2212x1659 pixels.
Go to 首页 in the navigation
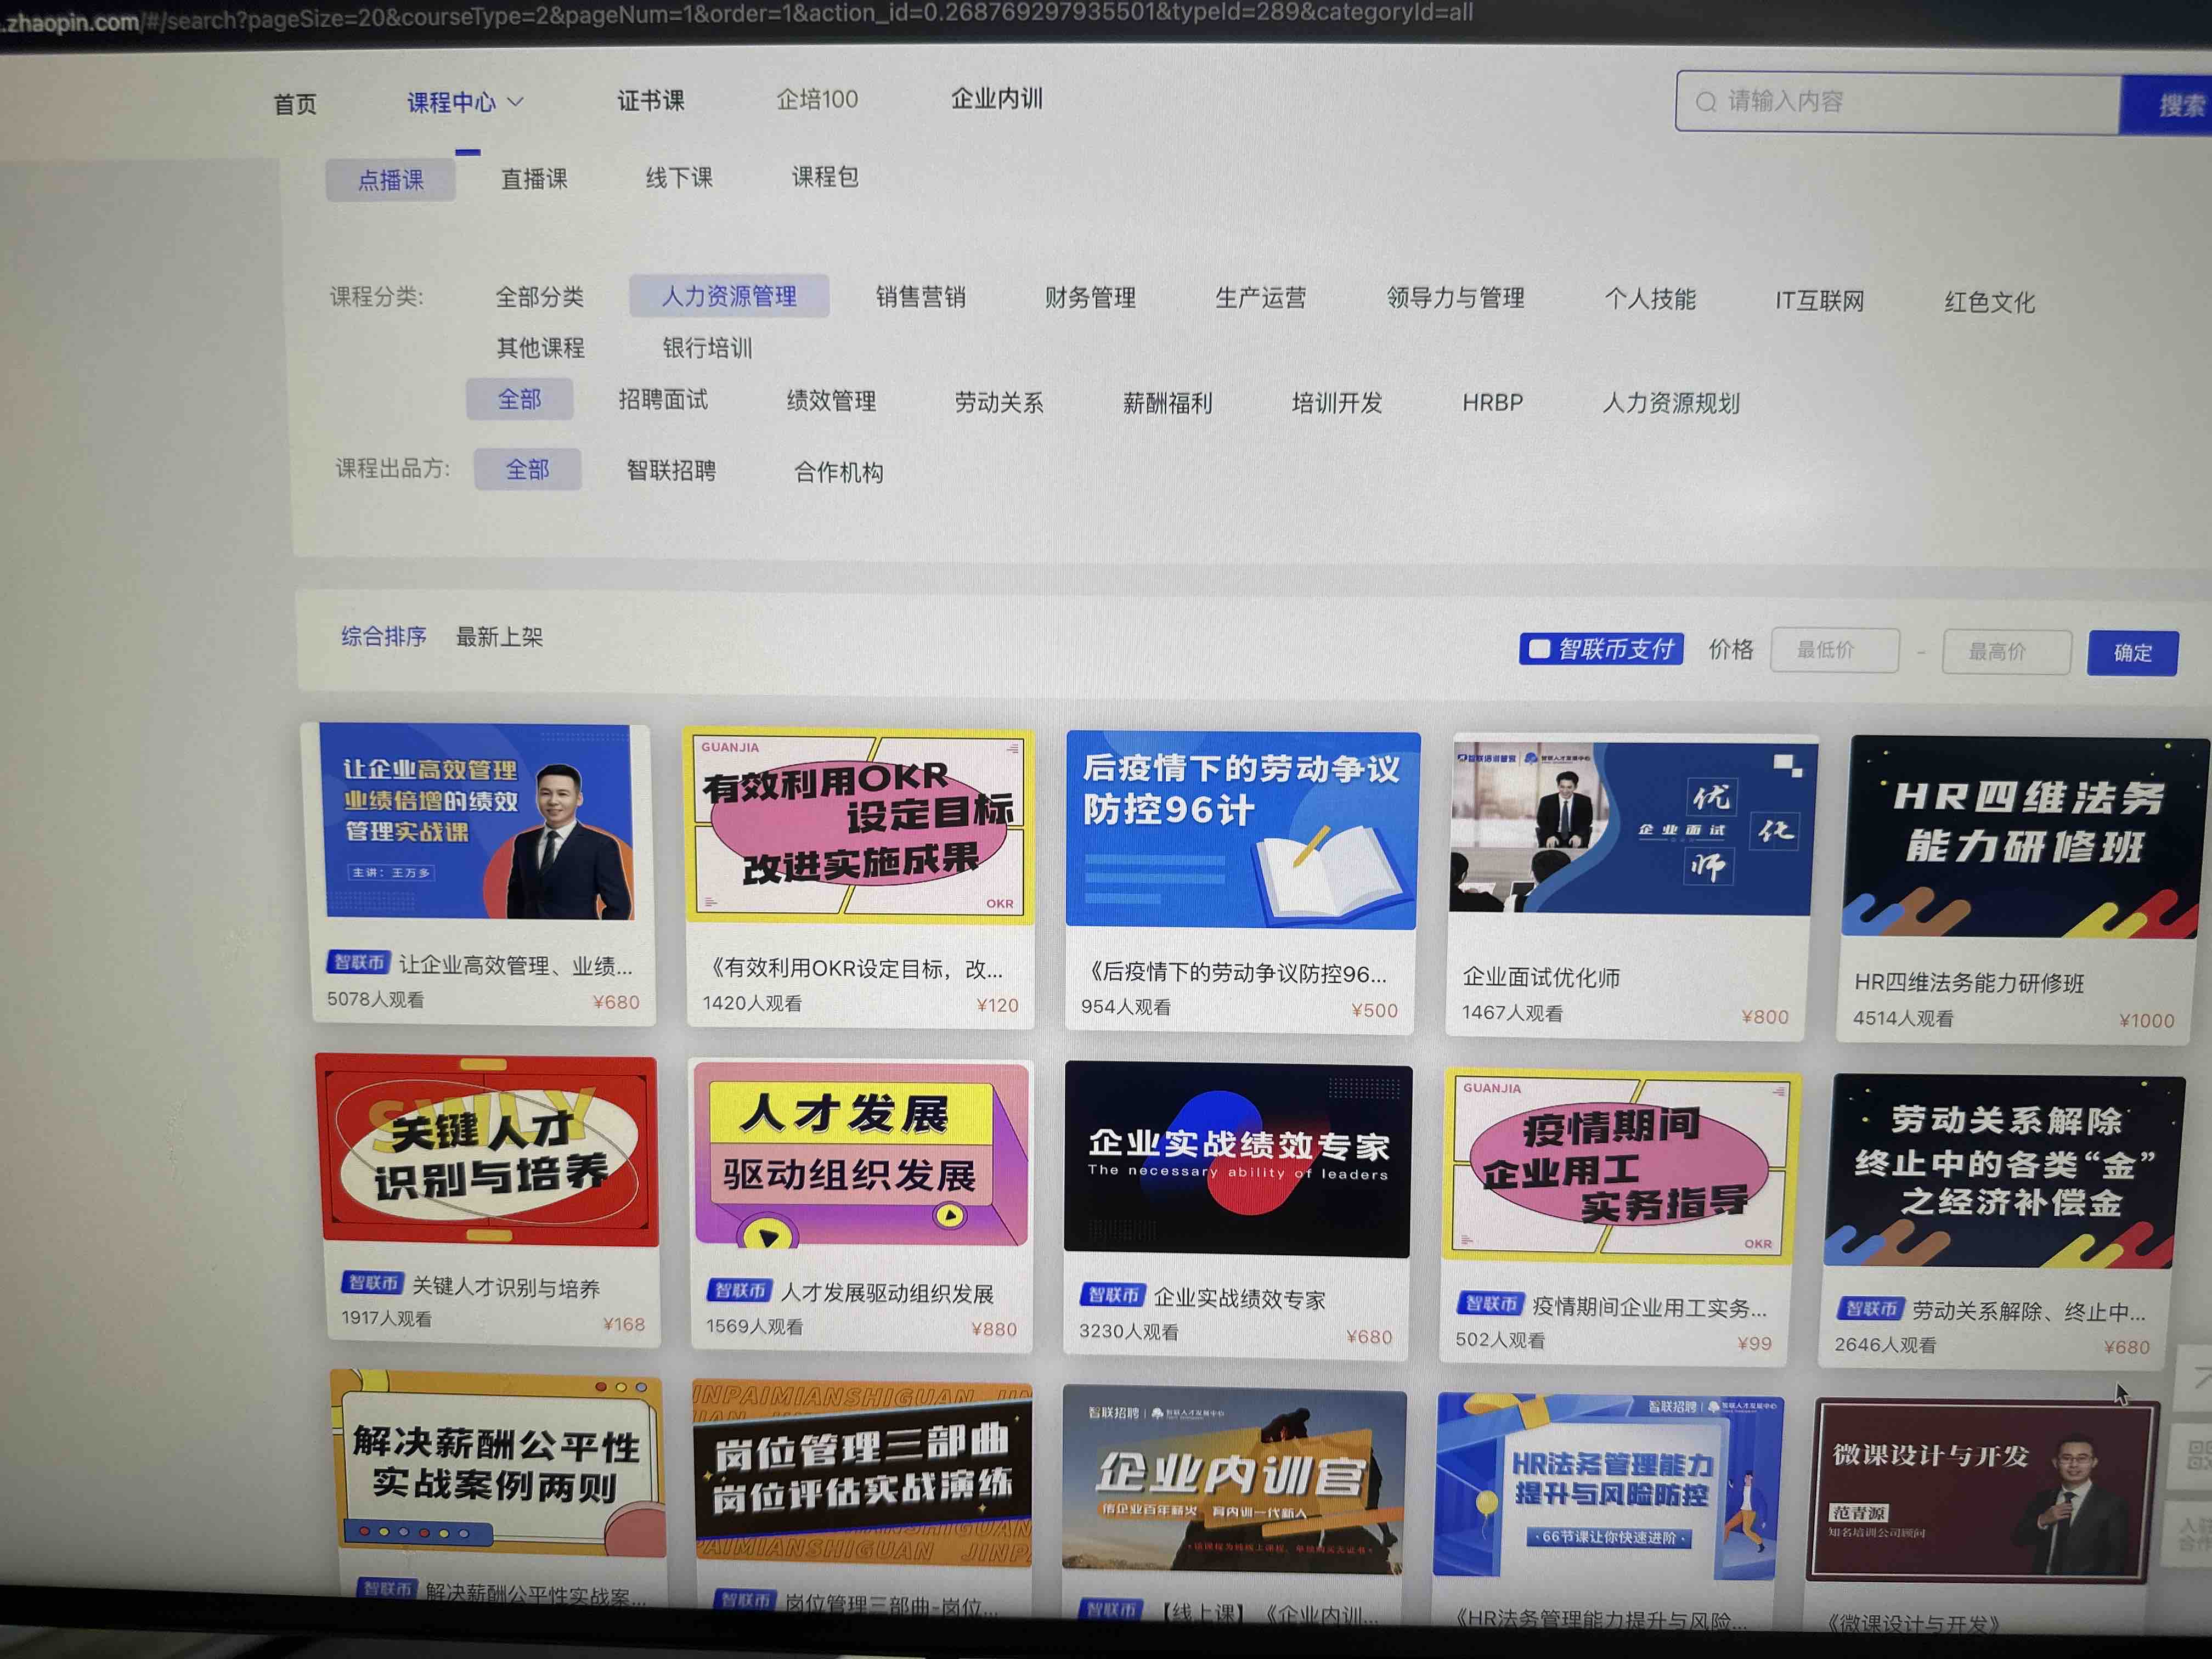click(x=295, y=104)
